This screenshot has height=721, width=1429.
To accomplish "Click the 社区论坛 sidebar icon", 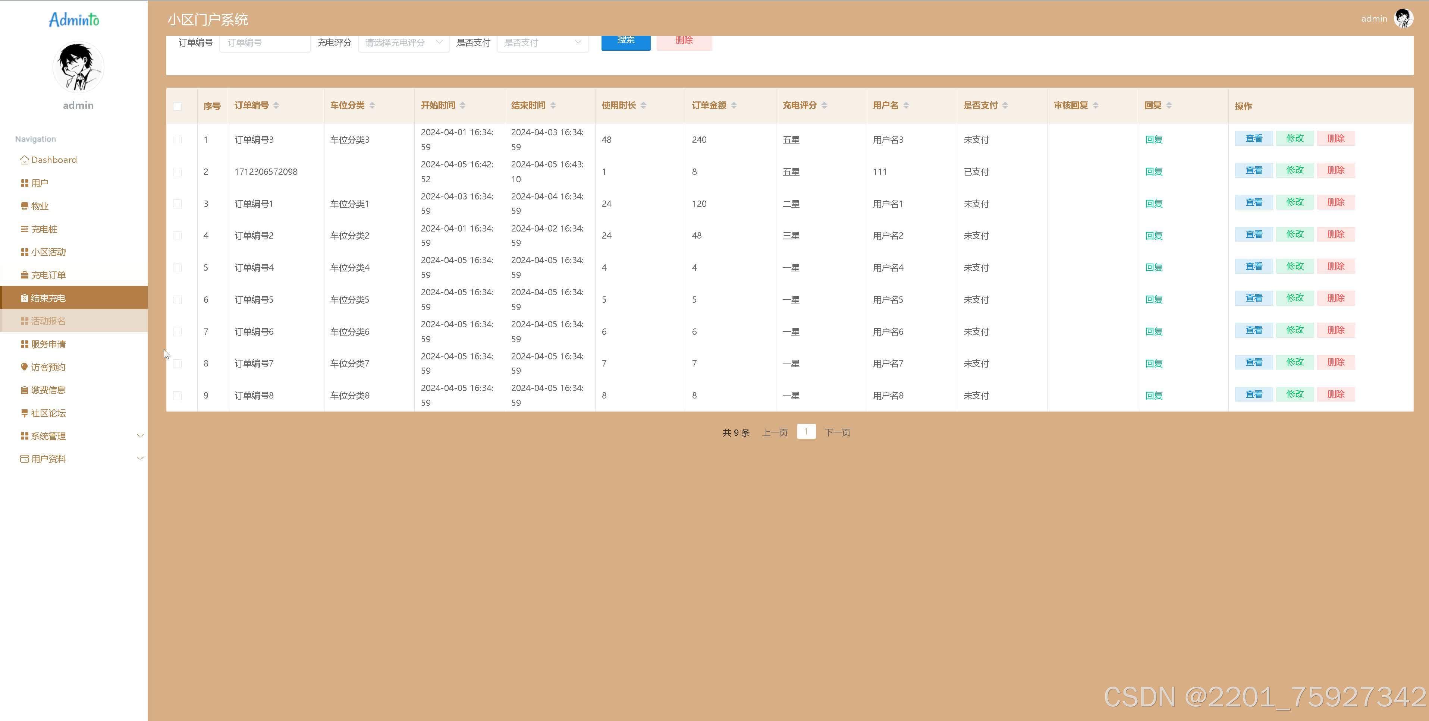I will (24, 413).
